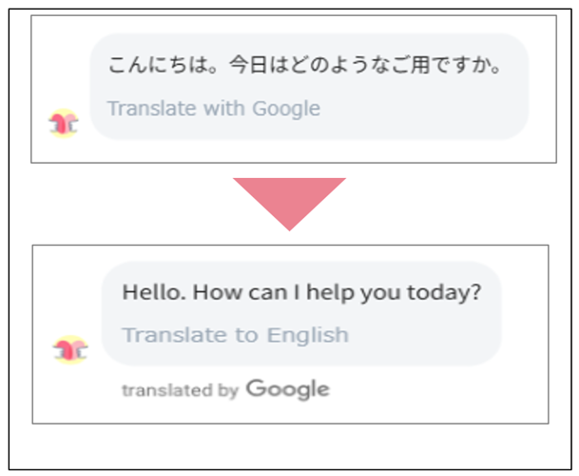Click the word "today?" in the English message
This screenshot has width=579, height=476.
click(447, 291)
